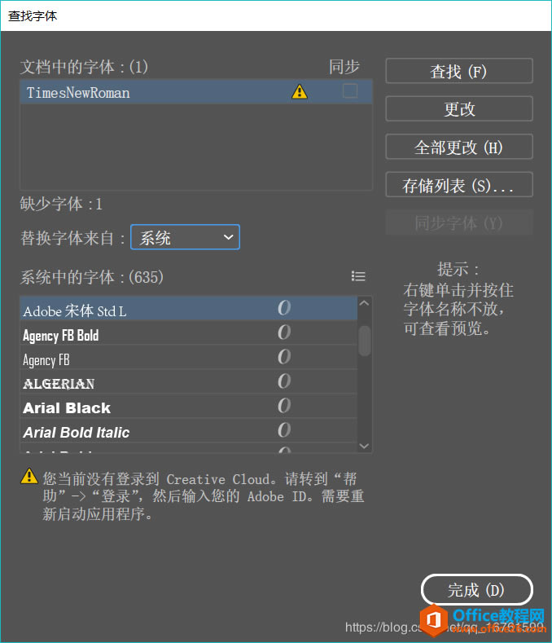The height and width of the screenshot is (643, 552).
Task: Open the 替换字体来自 dropdown
Action: (185, 238)
